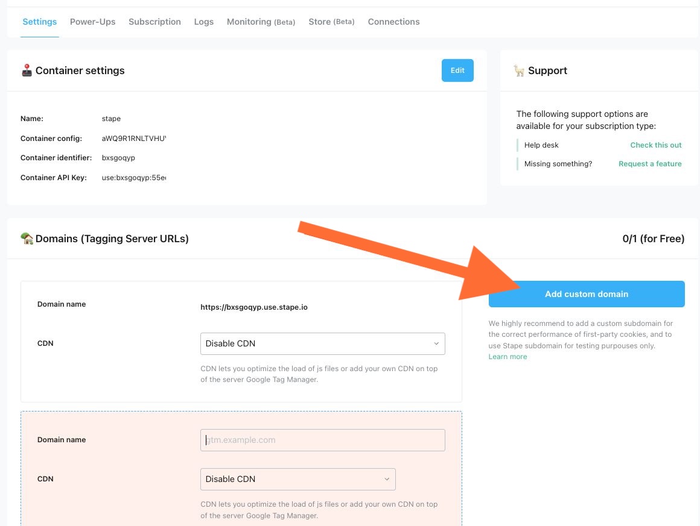Click the joystick icon beside Container settings

27,70
